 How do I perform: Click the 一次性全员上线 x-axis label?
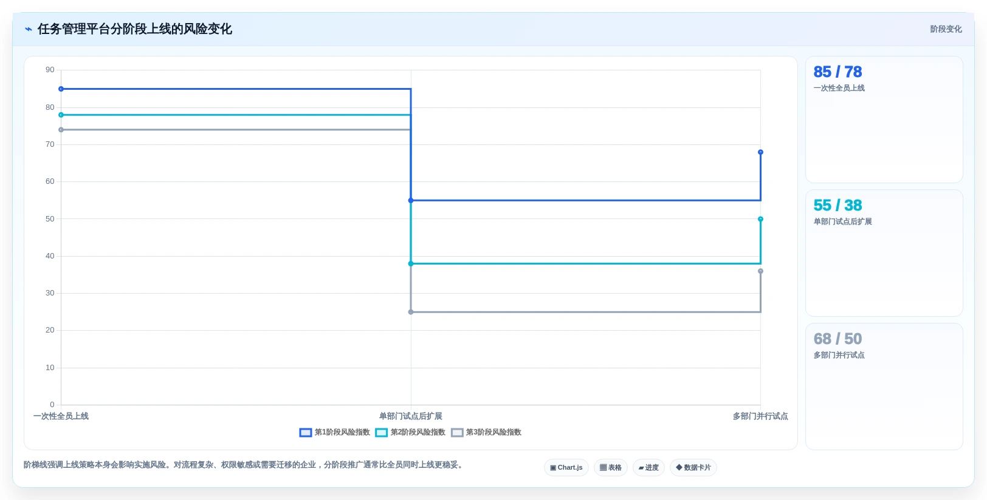pyautogui.click(x=61, y=416)
